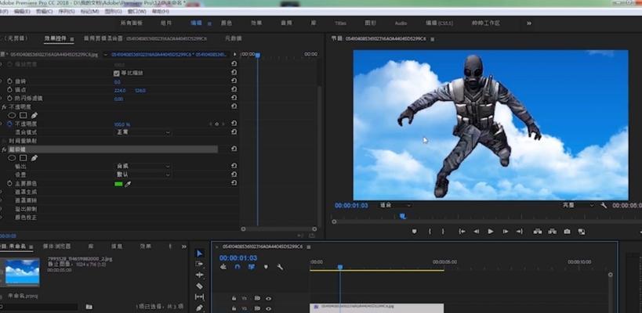
Task: Expand the 溢出抑制 group
Action: click(2, 209)
